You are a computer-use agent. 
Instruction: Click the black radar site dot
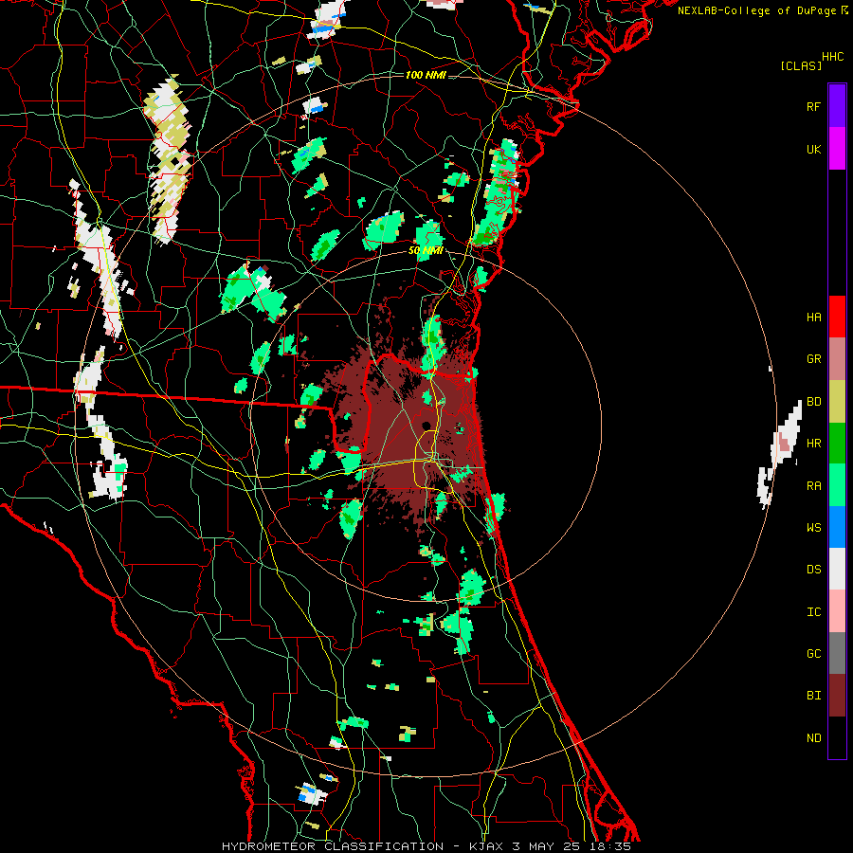426,426
